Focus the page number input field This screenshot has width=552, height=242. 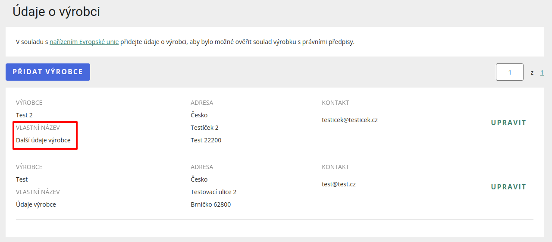coord(509,72)
